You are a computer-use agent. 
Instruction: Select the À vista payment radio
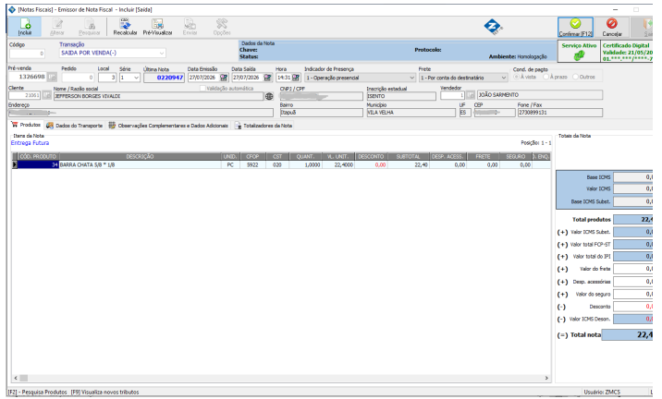pos(516,77)
